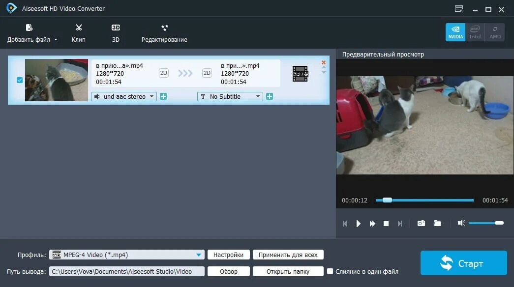Click the Старт convert button

(463, 263)
